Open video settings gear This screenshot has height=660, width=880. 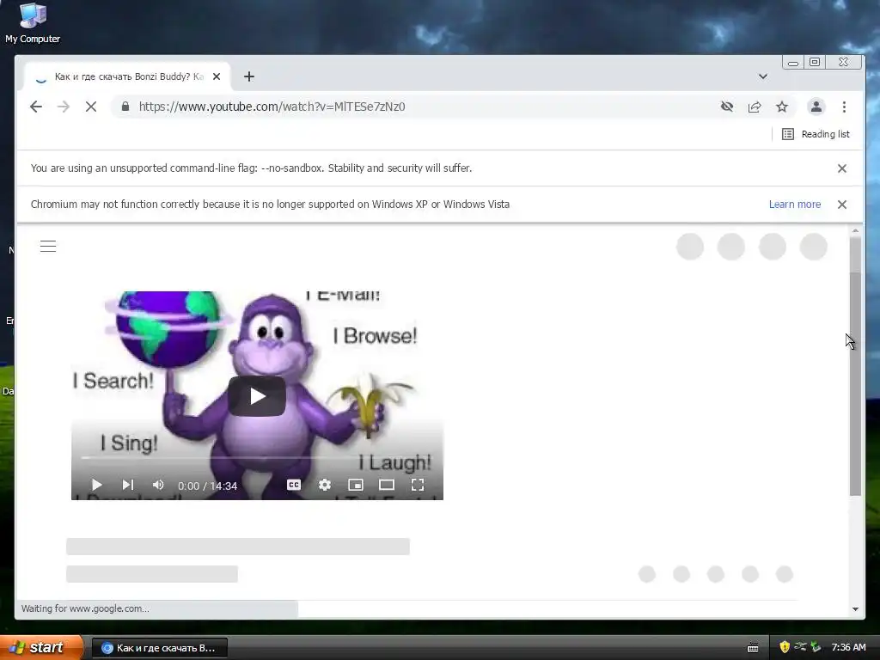click(324, 485)
